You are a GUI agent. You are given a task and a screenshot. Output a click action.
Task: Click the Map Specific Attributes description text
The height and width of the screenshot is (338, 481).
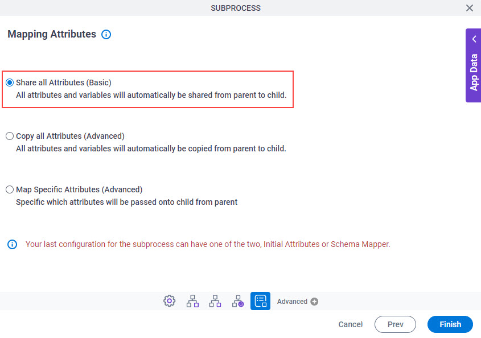tap(127, 202)
